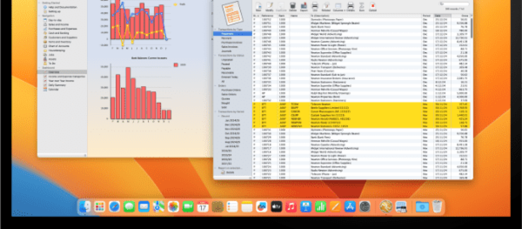
Task: Click the transactions list search field
Action: (x=454, y=4)
